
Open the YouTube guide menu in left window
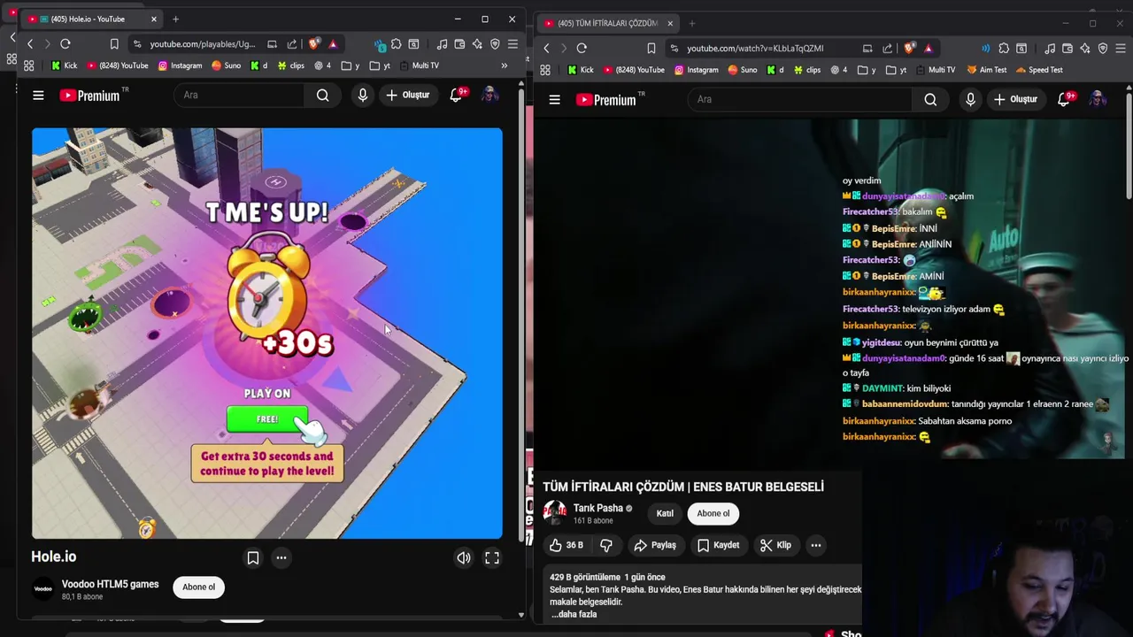tap(38, 95)
